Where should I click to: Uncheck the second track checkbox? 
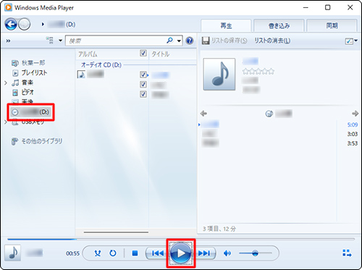click(x=143, y=85)
